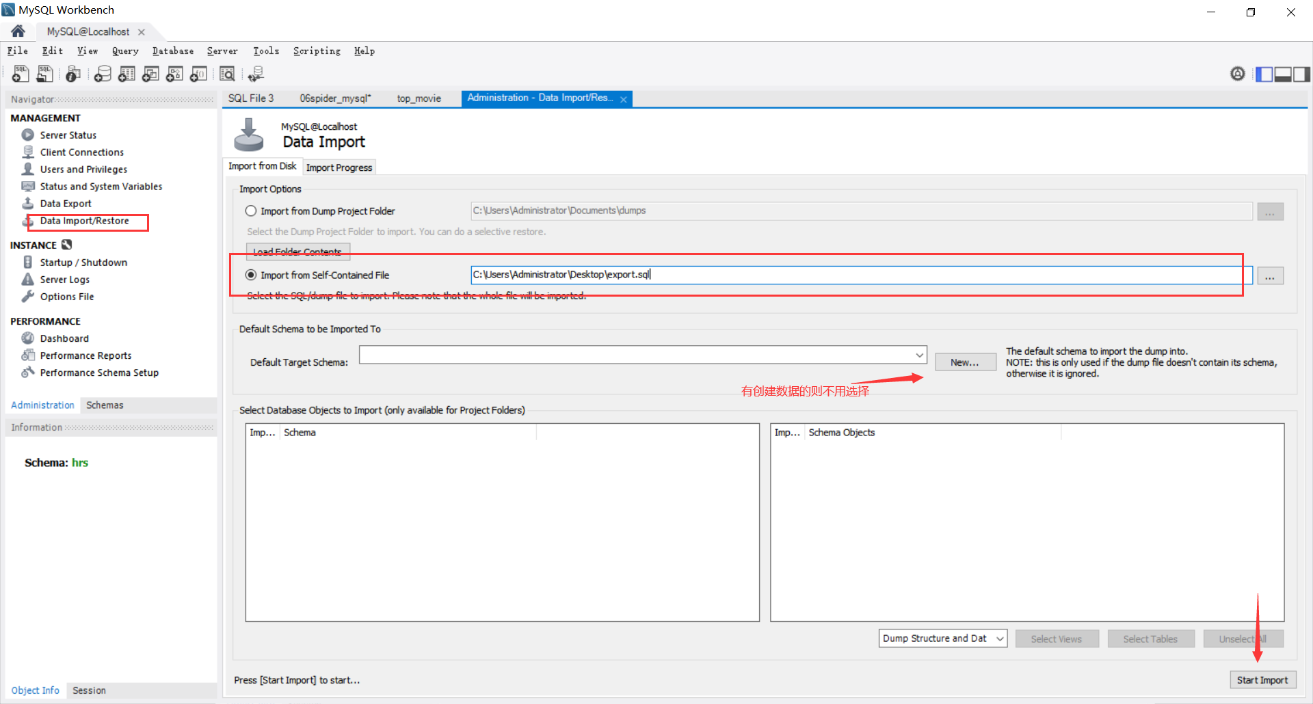Open Data Import/Restore in navigator
This screenshot has width=1313, height=704.
pyautogui.click(x=84, y=221)
